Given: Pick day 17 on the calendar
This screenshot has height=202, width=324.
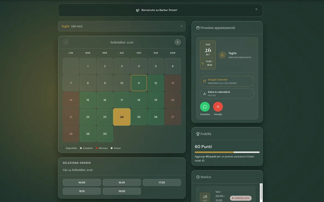Looking at the screenshot, I should click(122, 100).
